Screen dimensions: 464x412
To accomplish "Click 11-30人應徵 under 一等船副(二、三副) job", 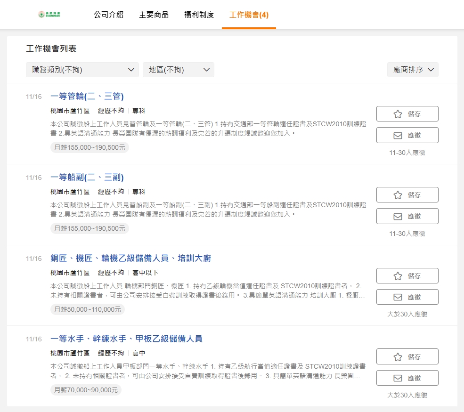I will coord(407,234).
